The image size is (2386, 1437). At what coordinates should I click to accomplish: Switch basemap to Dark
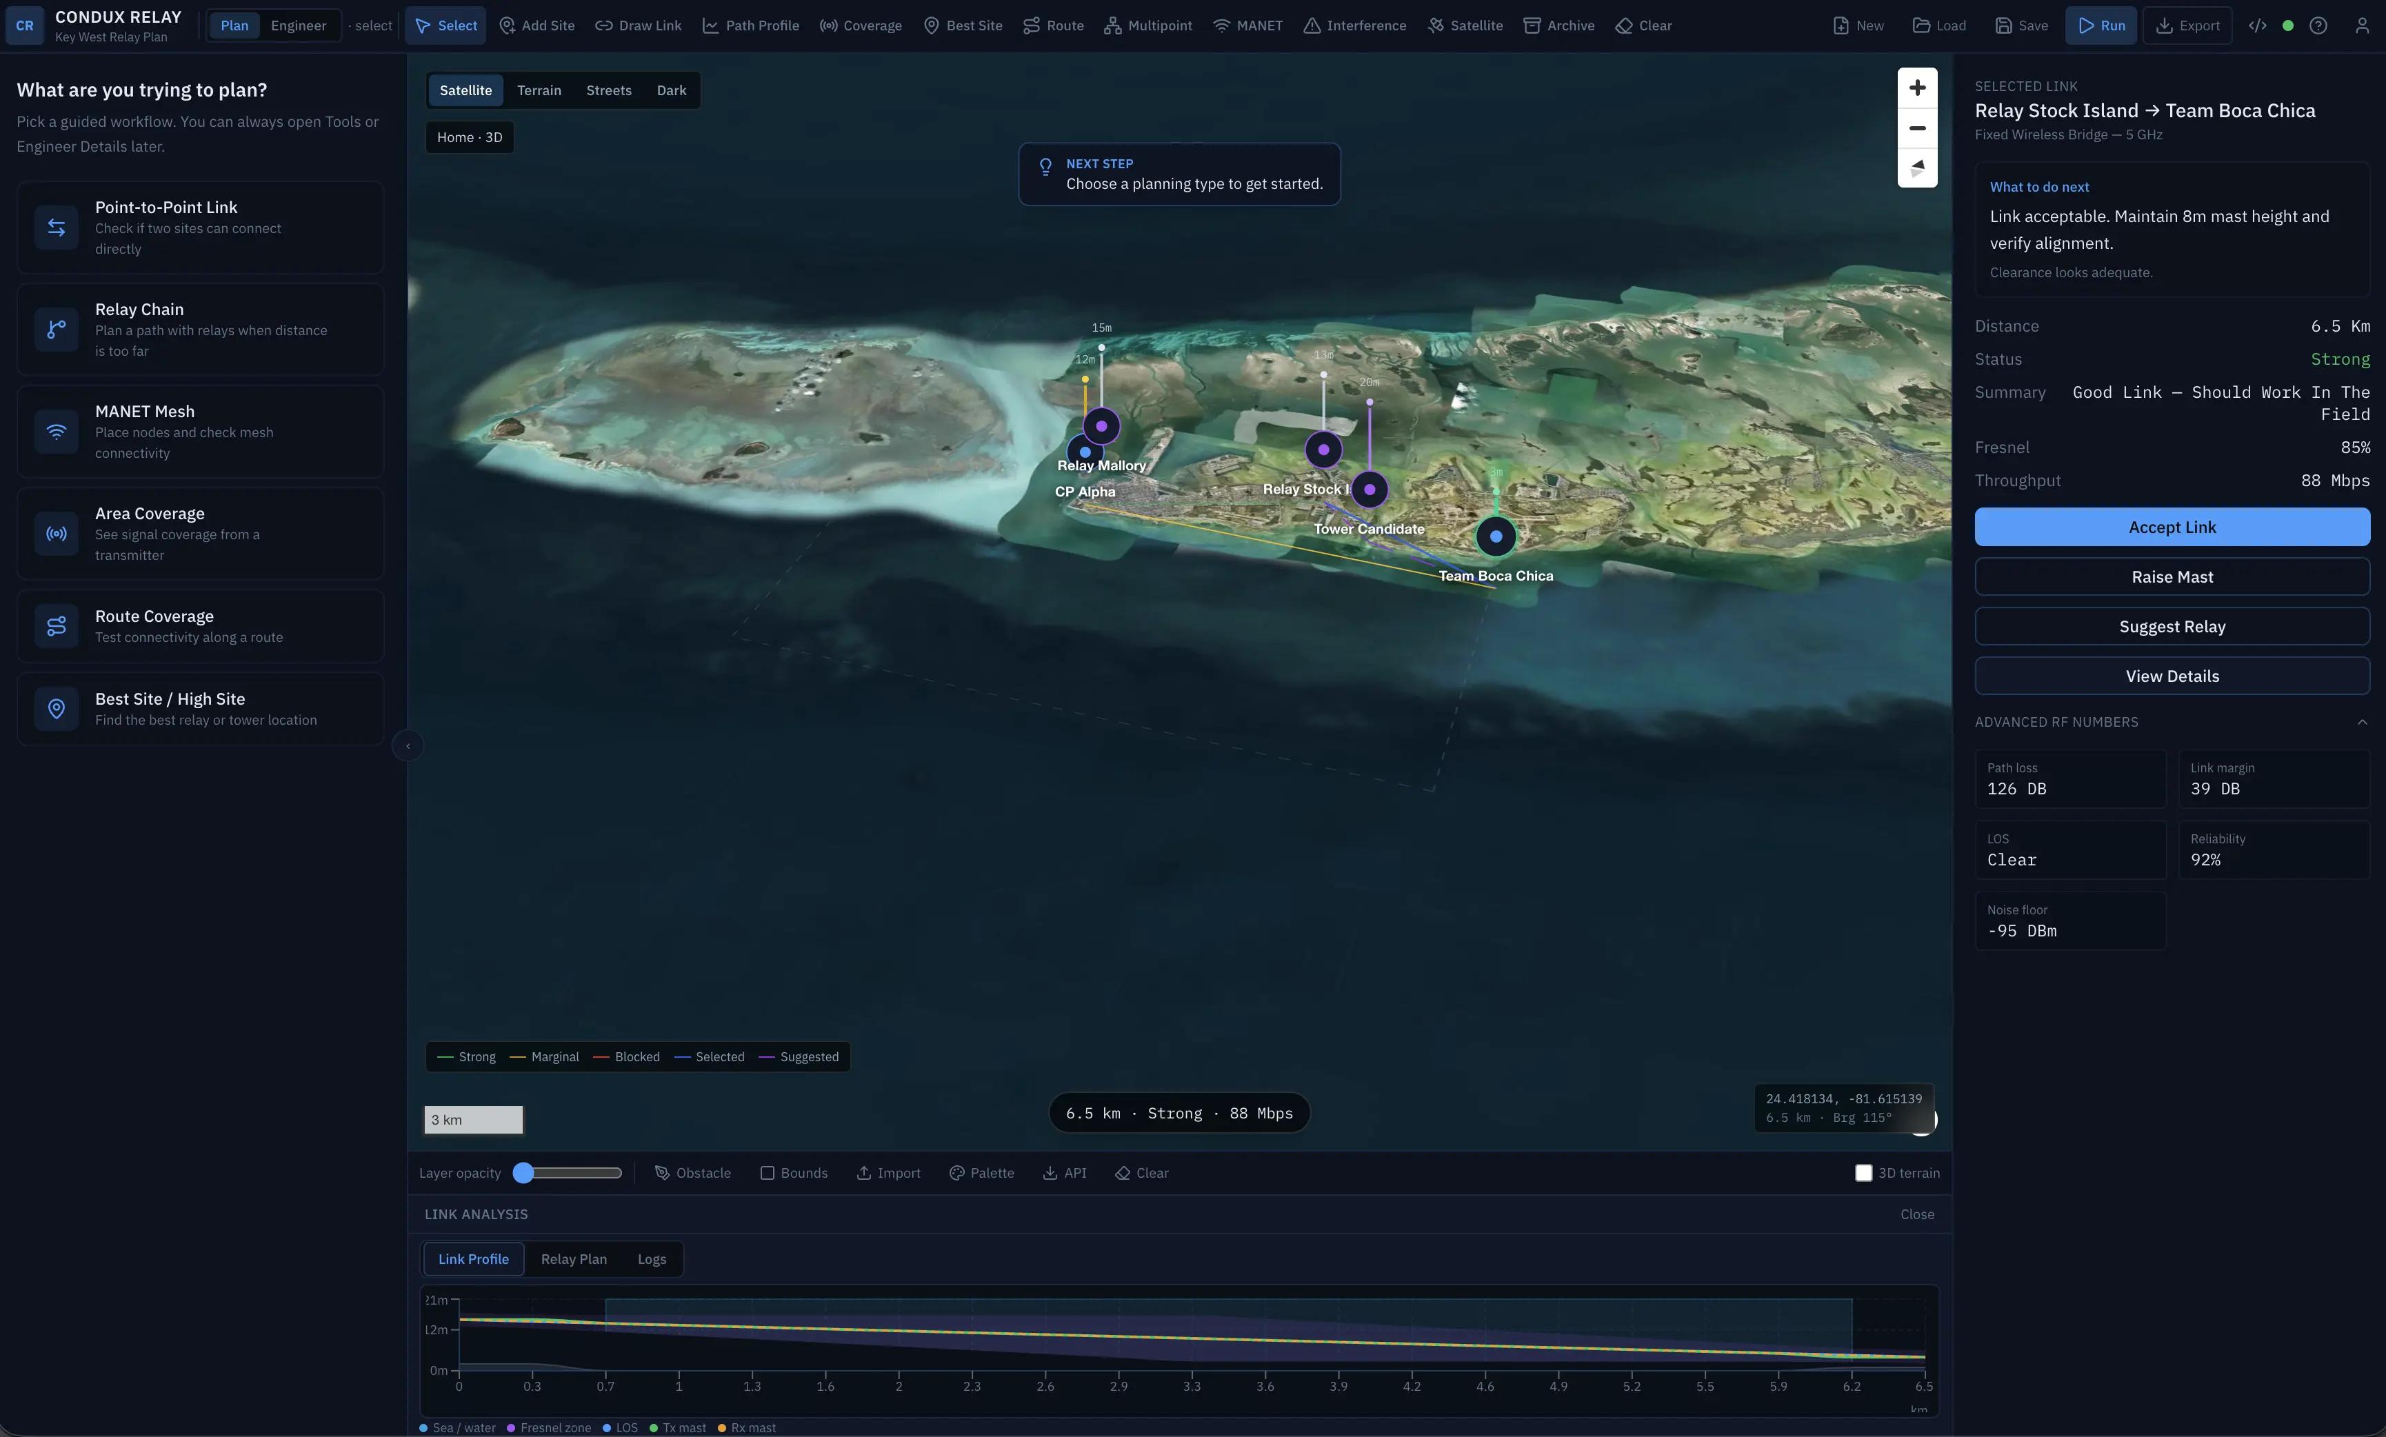coord(671,90)
